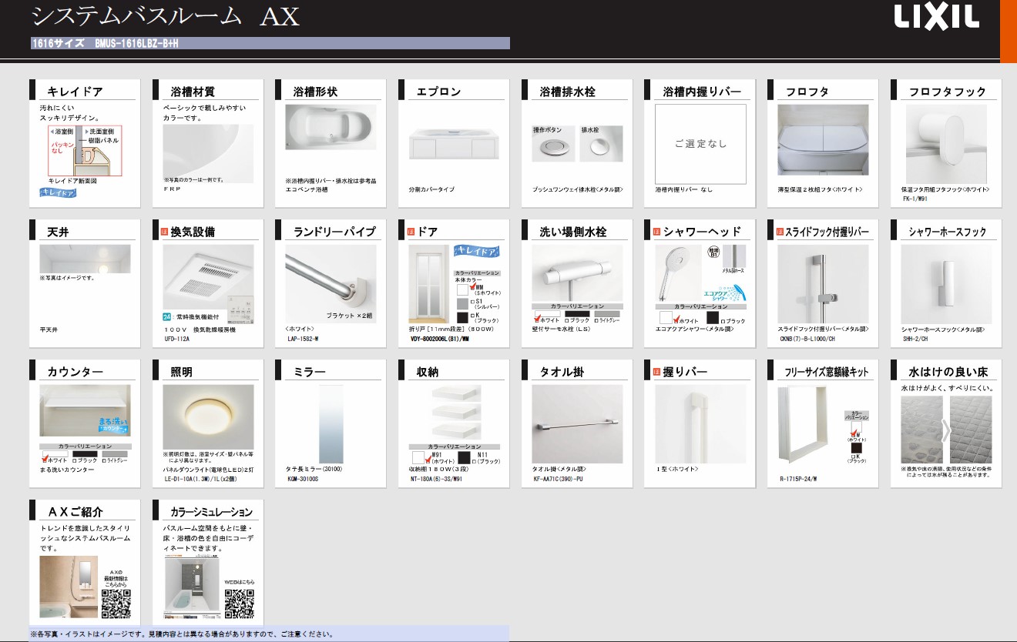The image size is (1017, 642).
Task: Open the AXご紹介 bathroom photo
Action: 69,587
